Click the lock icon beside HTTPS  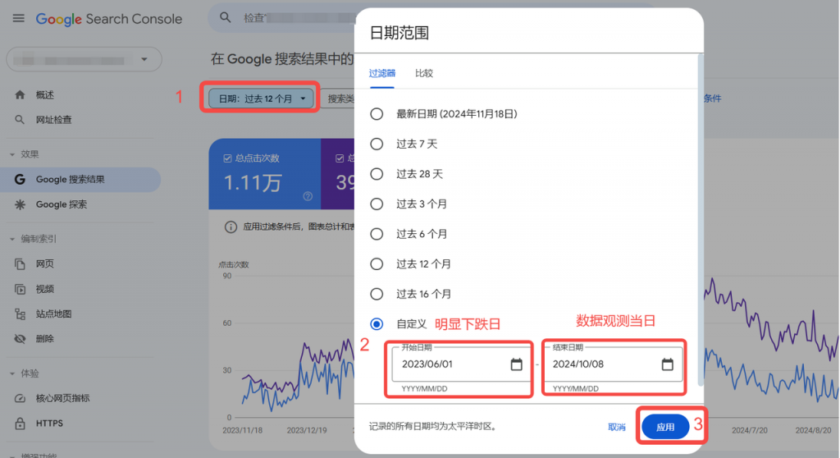pos(20,424)
